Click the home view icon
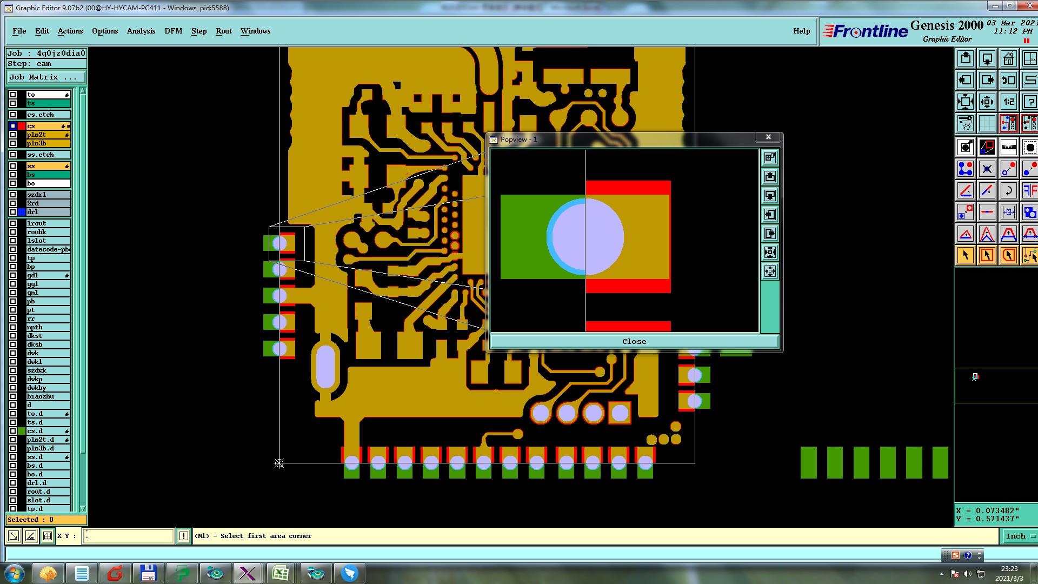1038x584 pixels. [x=1009, y=58]
